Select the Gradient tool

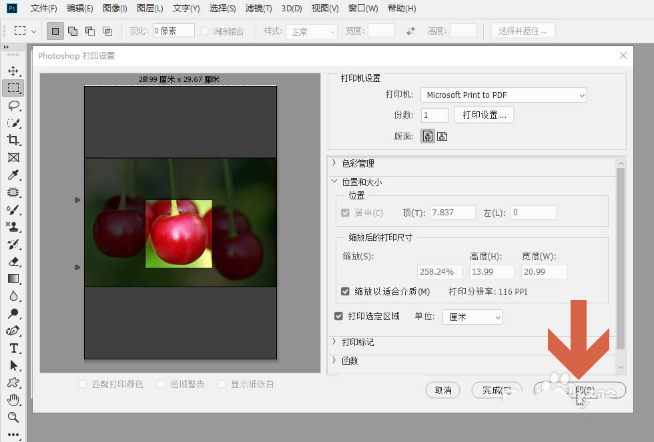pos(13,279)
